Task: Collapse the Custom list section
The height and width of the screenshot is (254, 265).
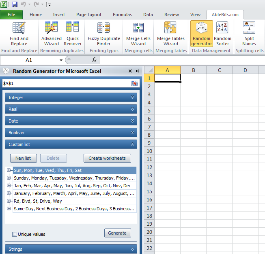Action: (71, 144)
